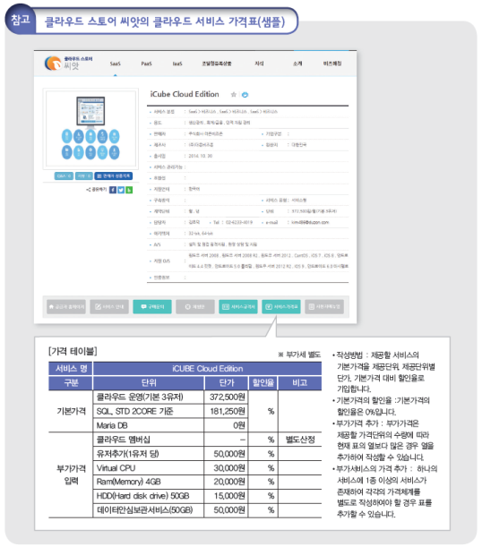Click the 할인율 column header
Viewport: 482px width, 547px height.
(263, 382)
